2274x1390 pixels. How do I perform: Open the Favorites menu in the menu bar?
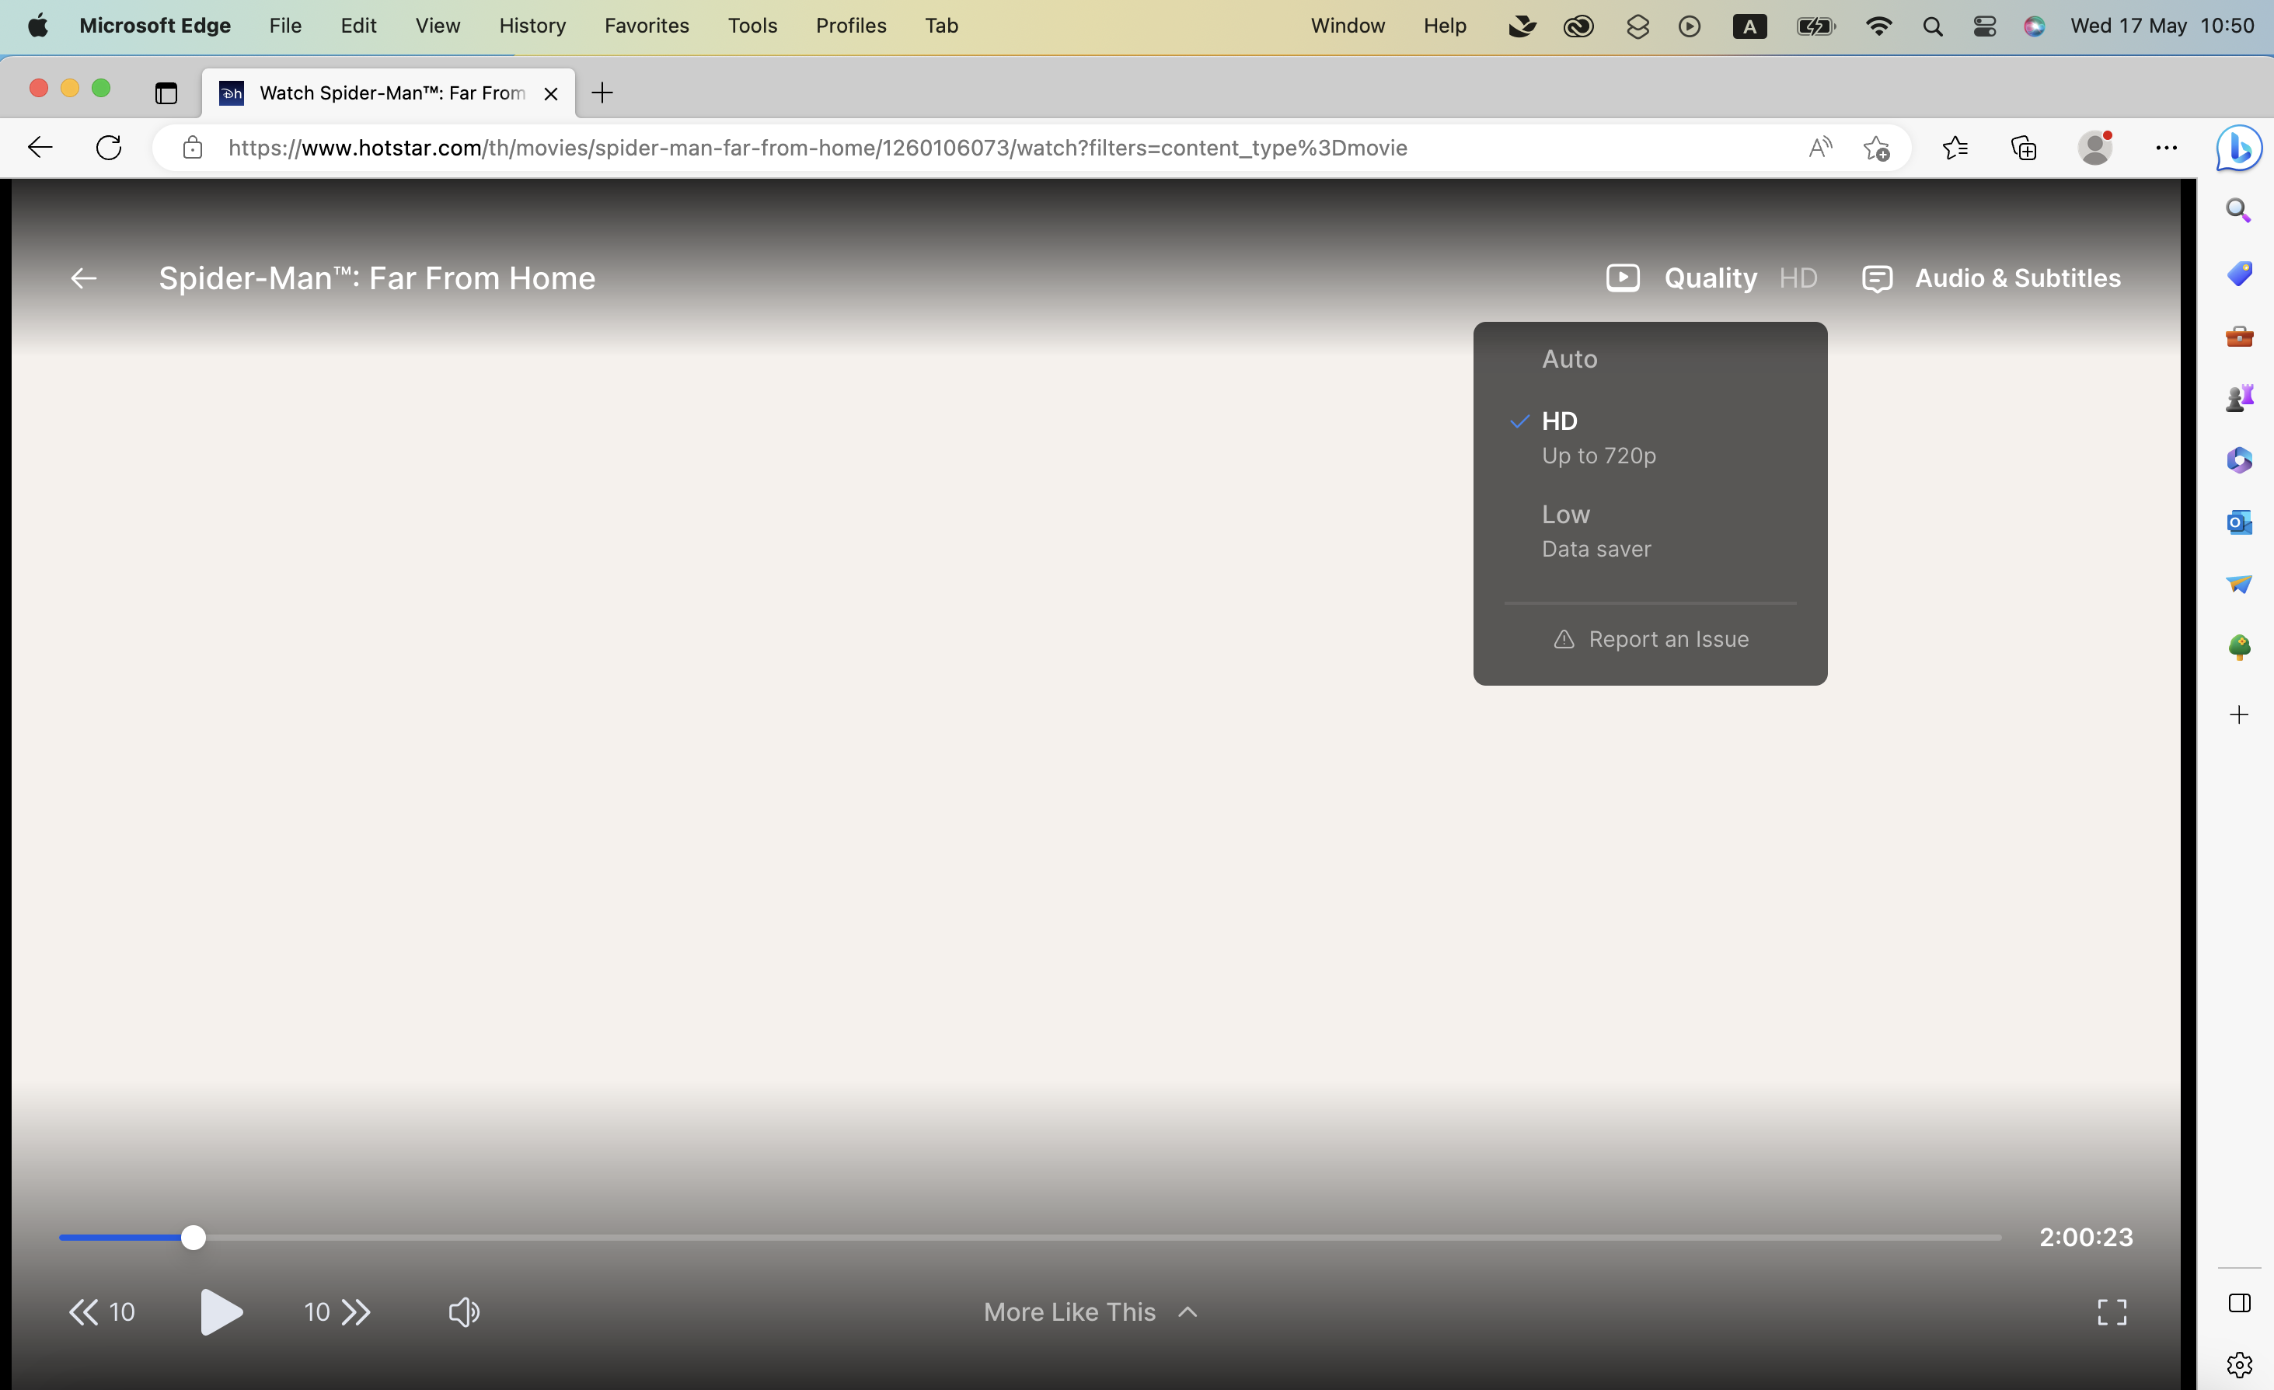646,26
